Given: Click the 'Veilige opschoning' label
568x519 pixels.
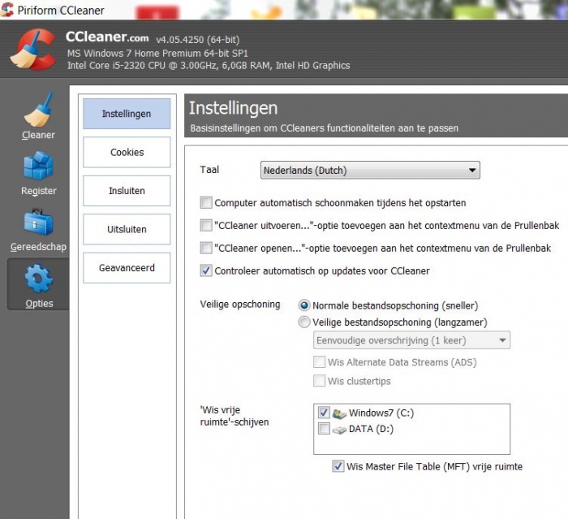Looking at the screenshot, I should (240, 305).
